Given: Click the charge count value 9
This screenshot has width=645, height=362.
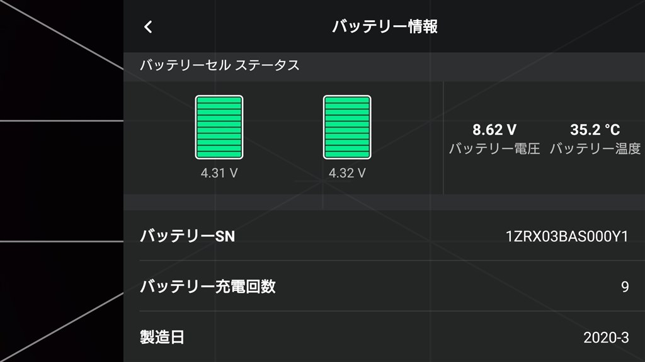Looking at the screenshot, I should 625,287.
